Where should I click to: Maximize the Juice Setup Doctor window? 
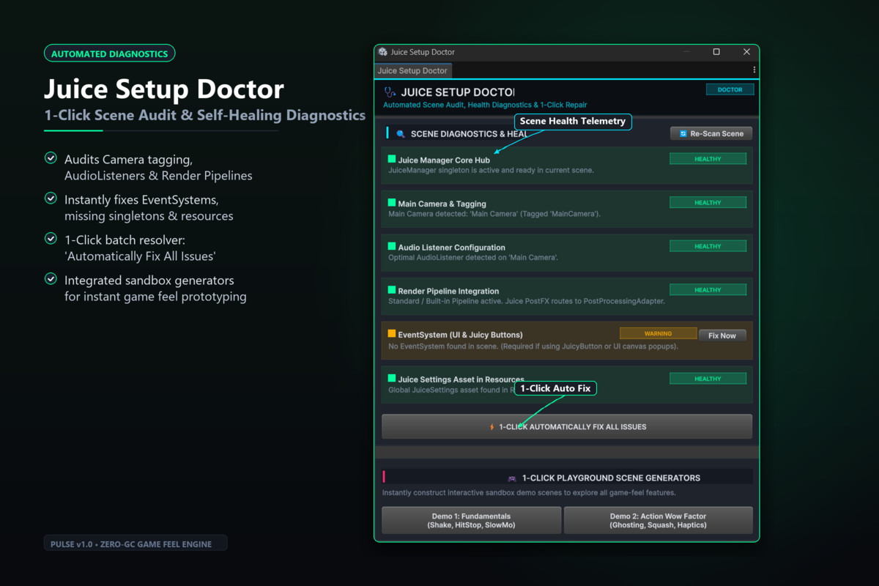pyautogui.click(x=716, y=52)
